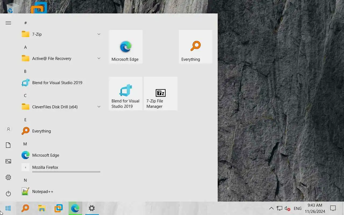Screen dimensions: 344x215
Task: Launch Microsoft Edge from the app list
Action: pyautogui.click(x=61, y=155)
